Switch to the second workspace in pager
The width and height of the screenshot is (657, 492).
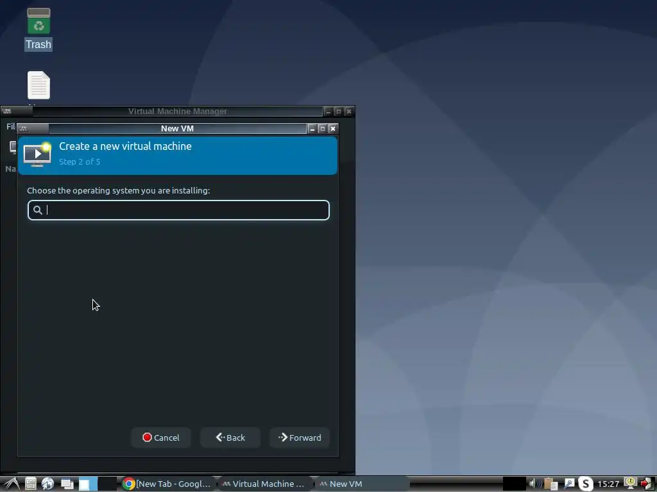(x=107, y=484)
